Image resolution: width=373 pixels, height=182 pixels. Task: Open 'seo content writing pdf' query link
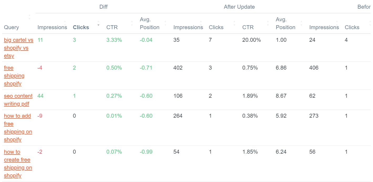pos(18,100)
